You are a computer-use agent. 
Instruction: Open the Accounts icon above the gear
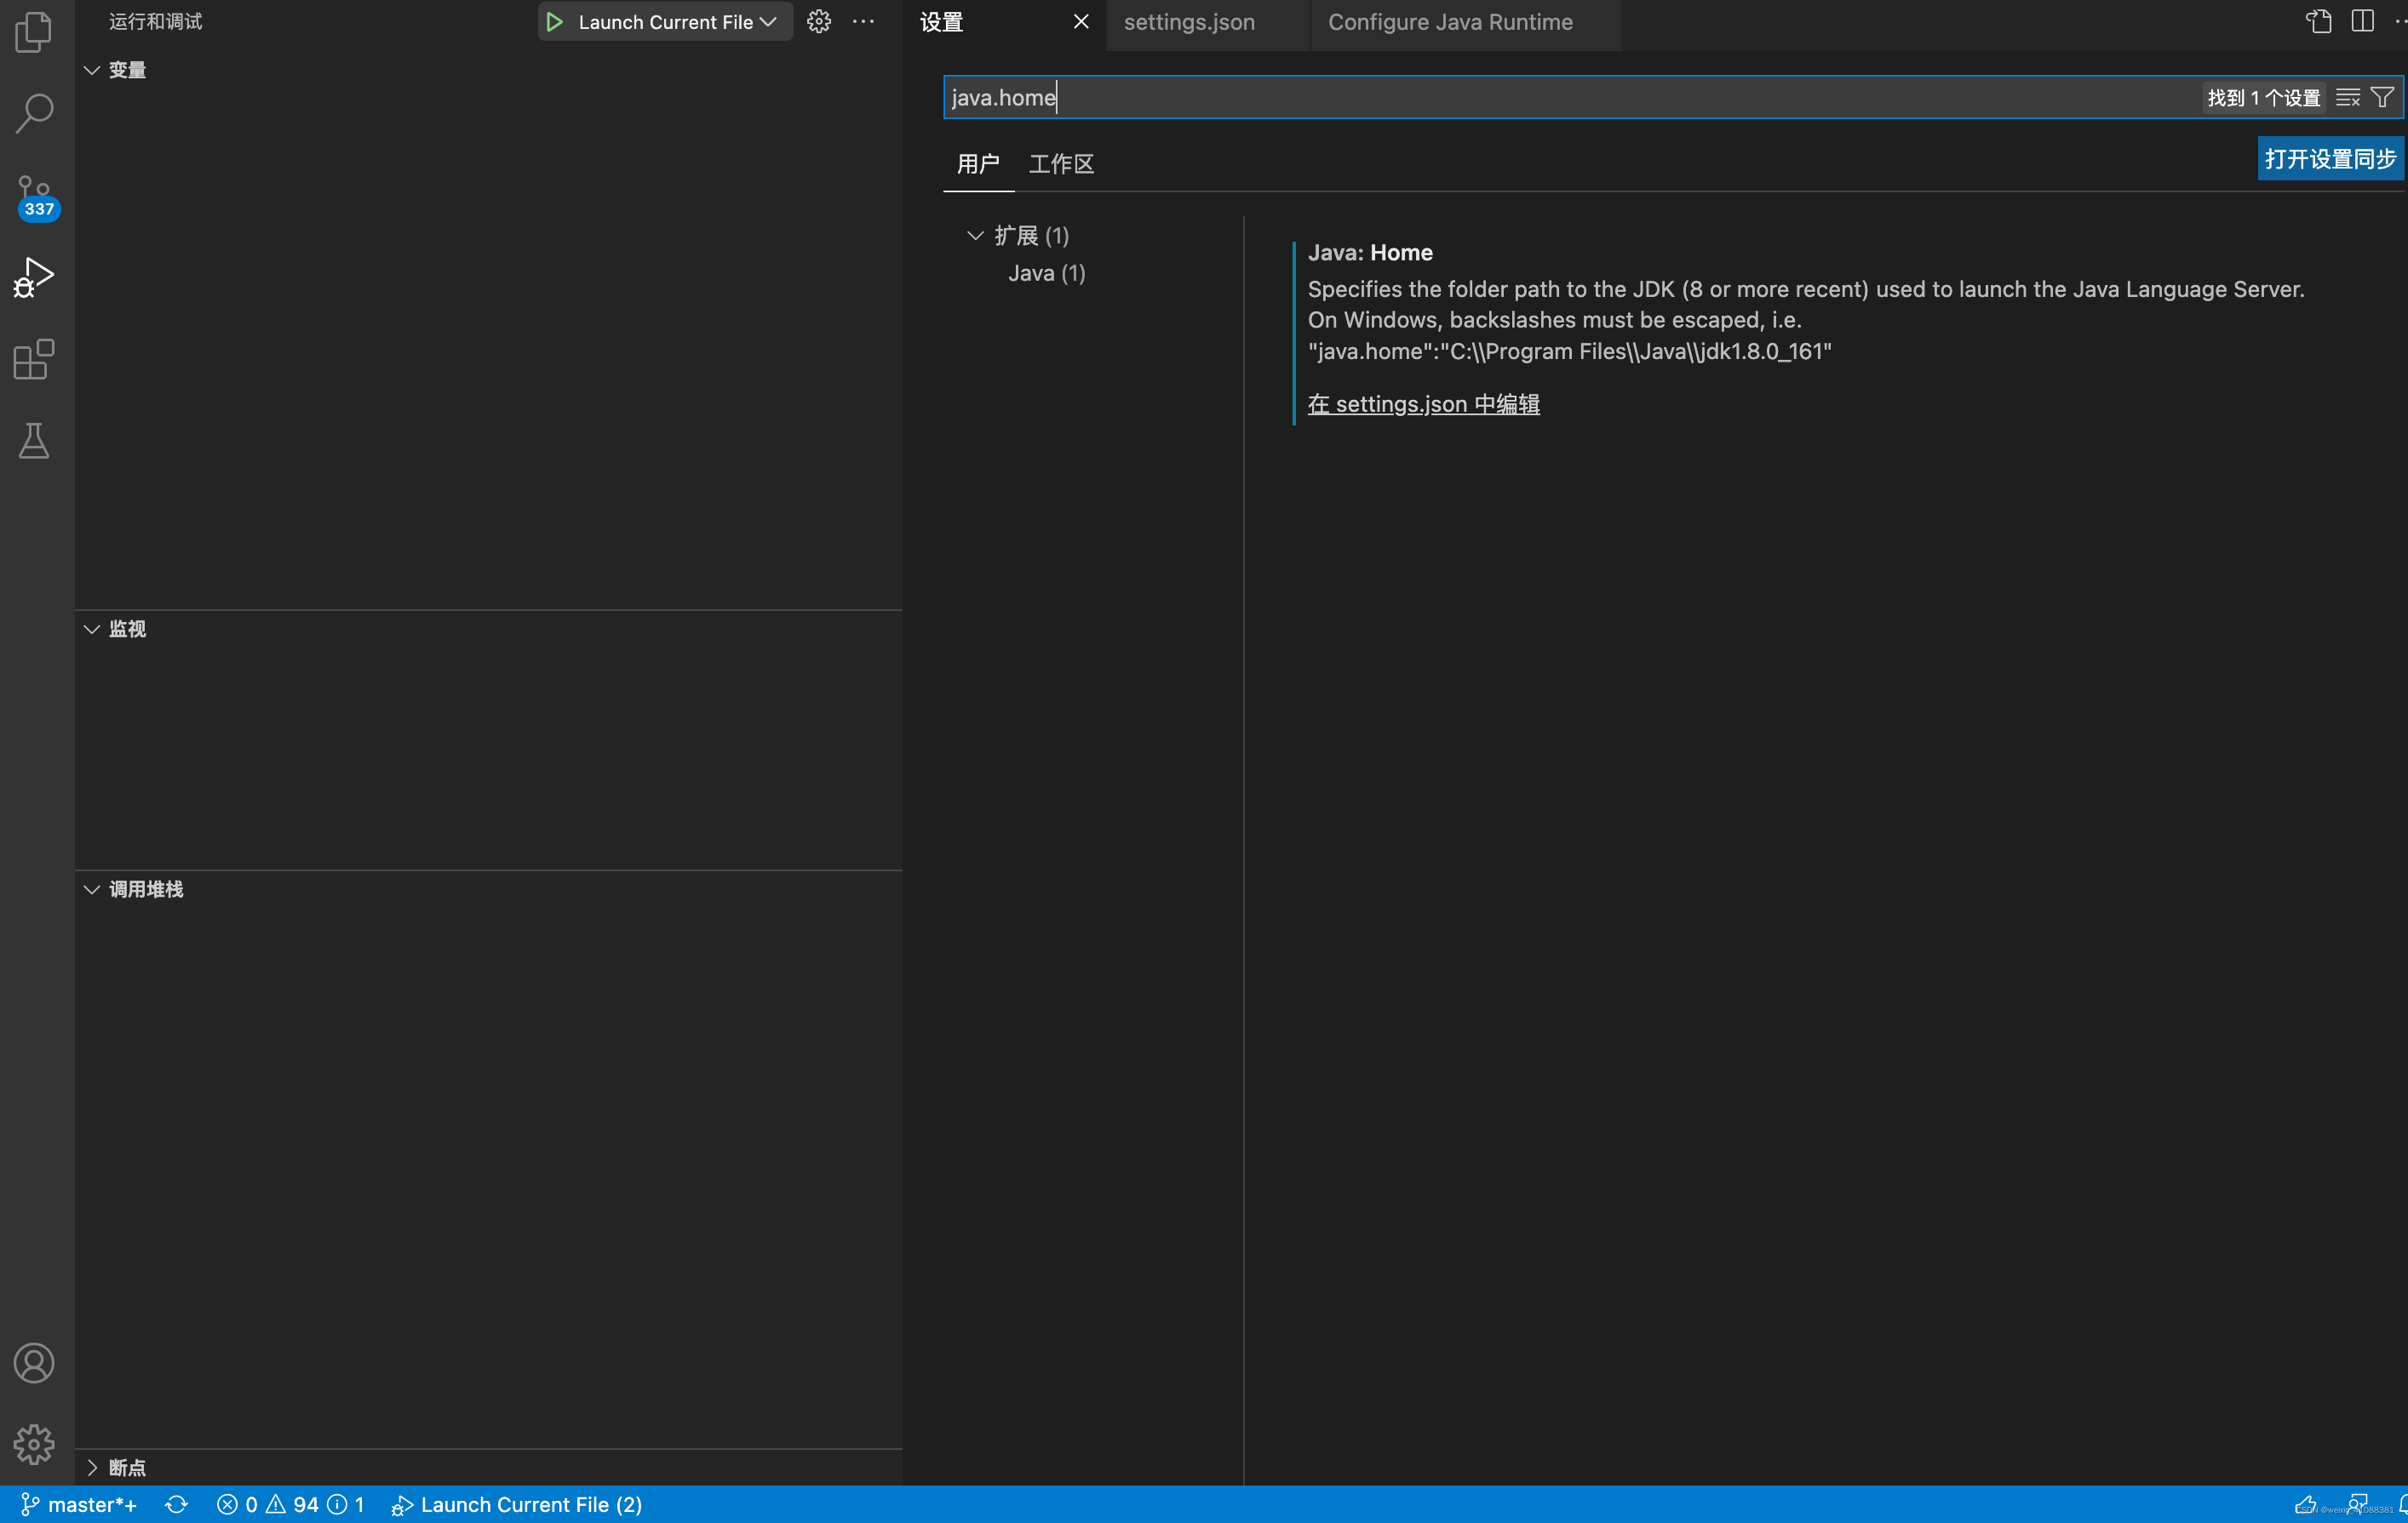(33, 1362)
